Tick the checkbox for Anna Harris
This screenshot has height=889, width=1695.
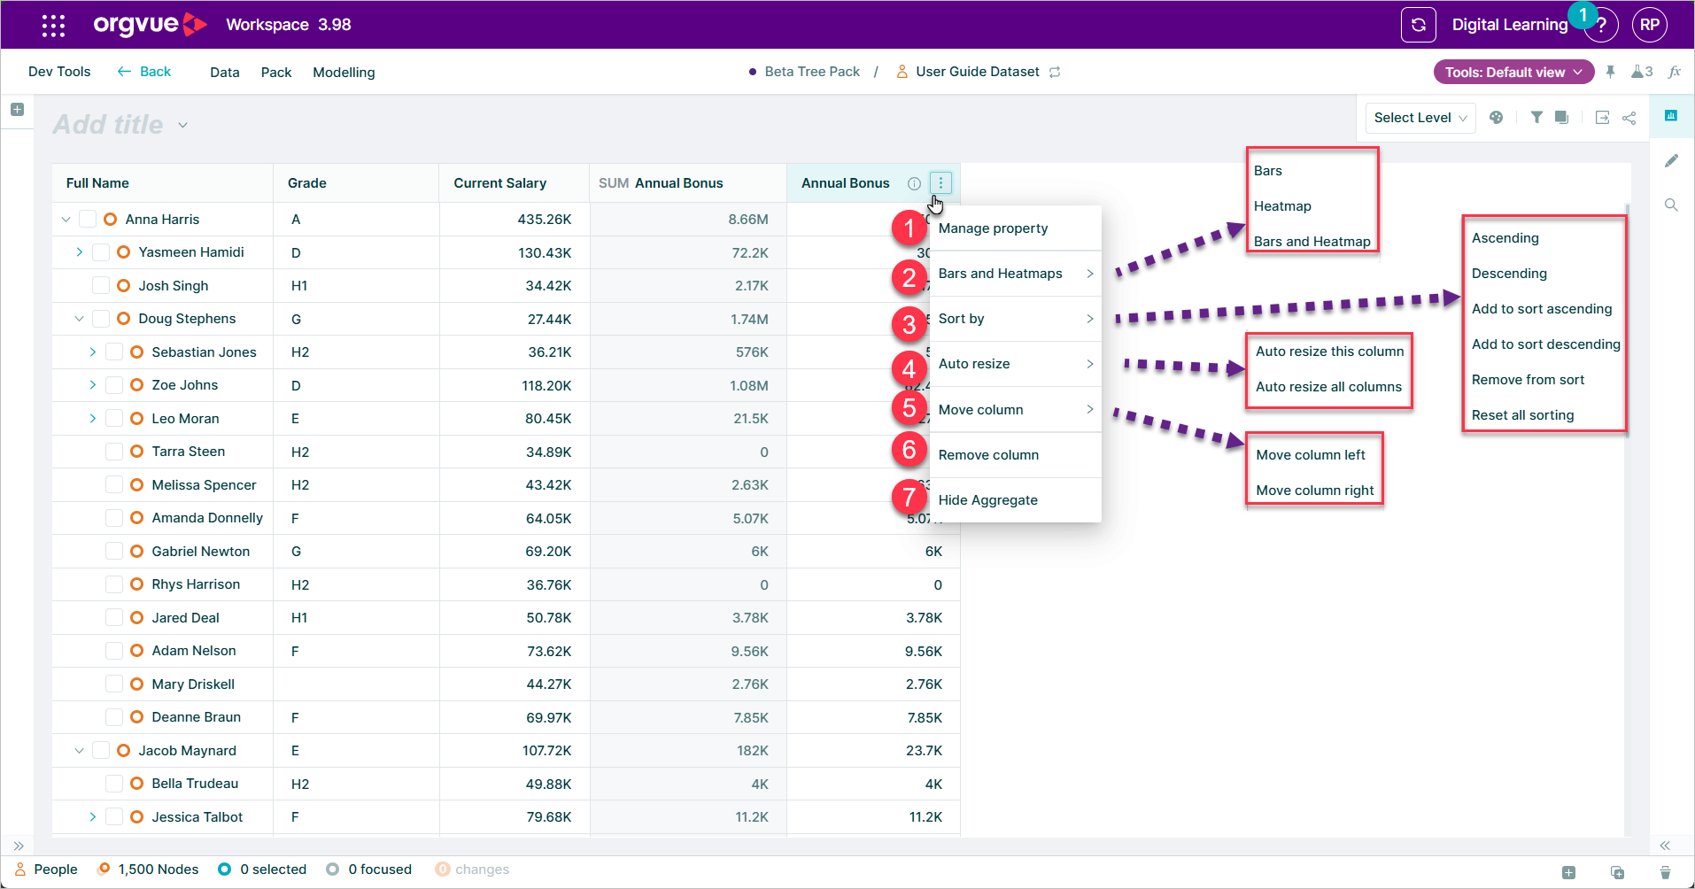click(88, 219)
